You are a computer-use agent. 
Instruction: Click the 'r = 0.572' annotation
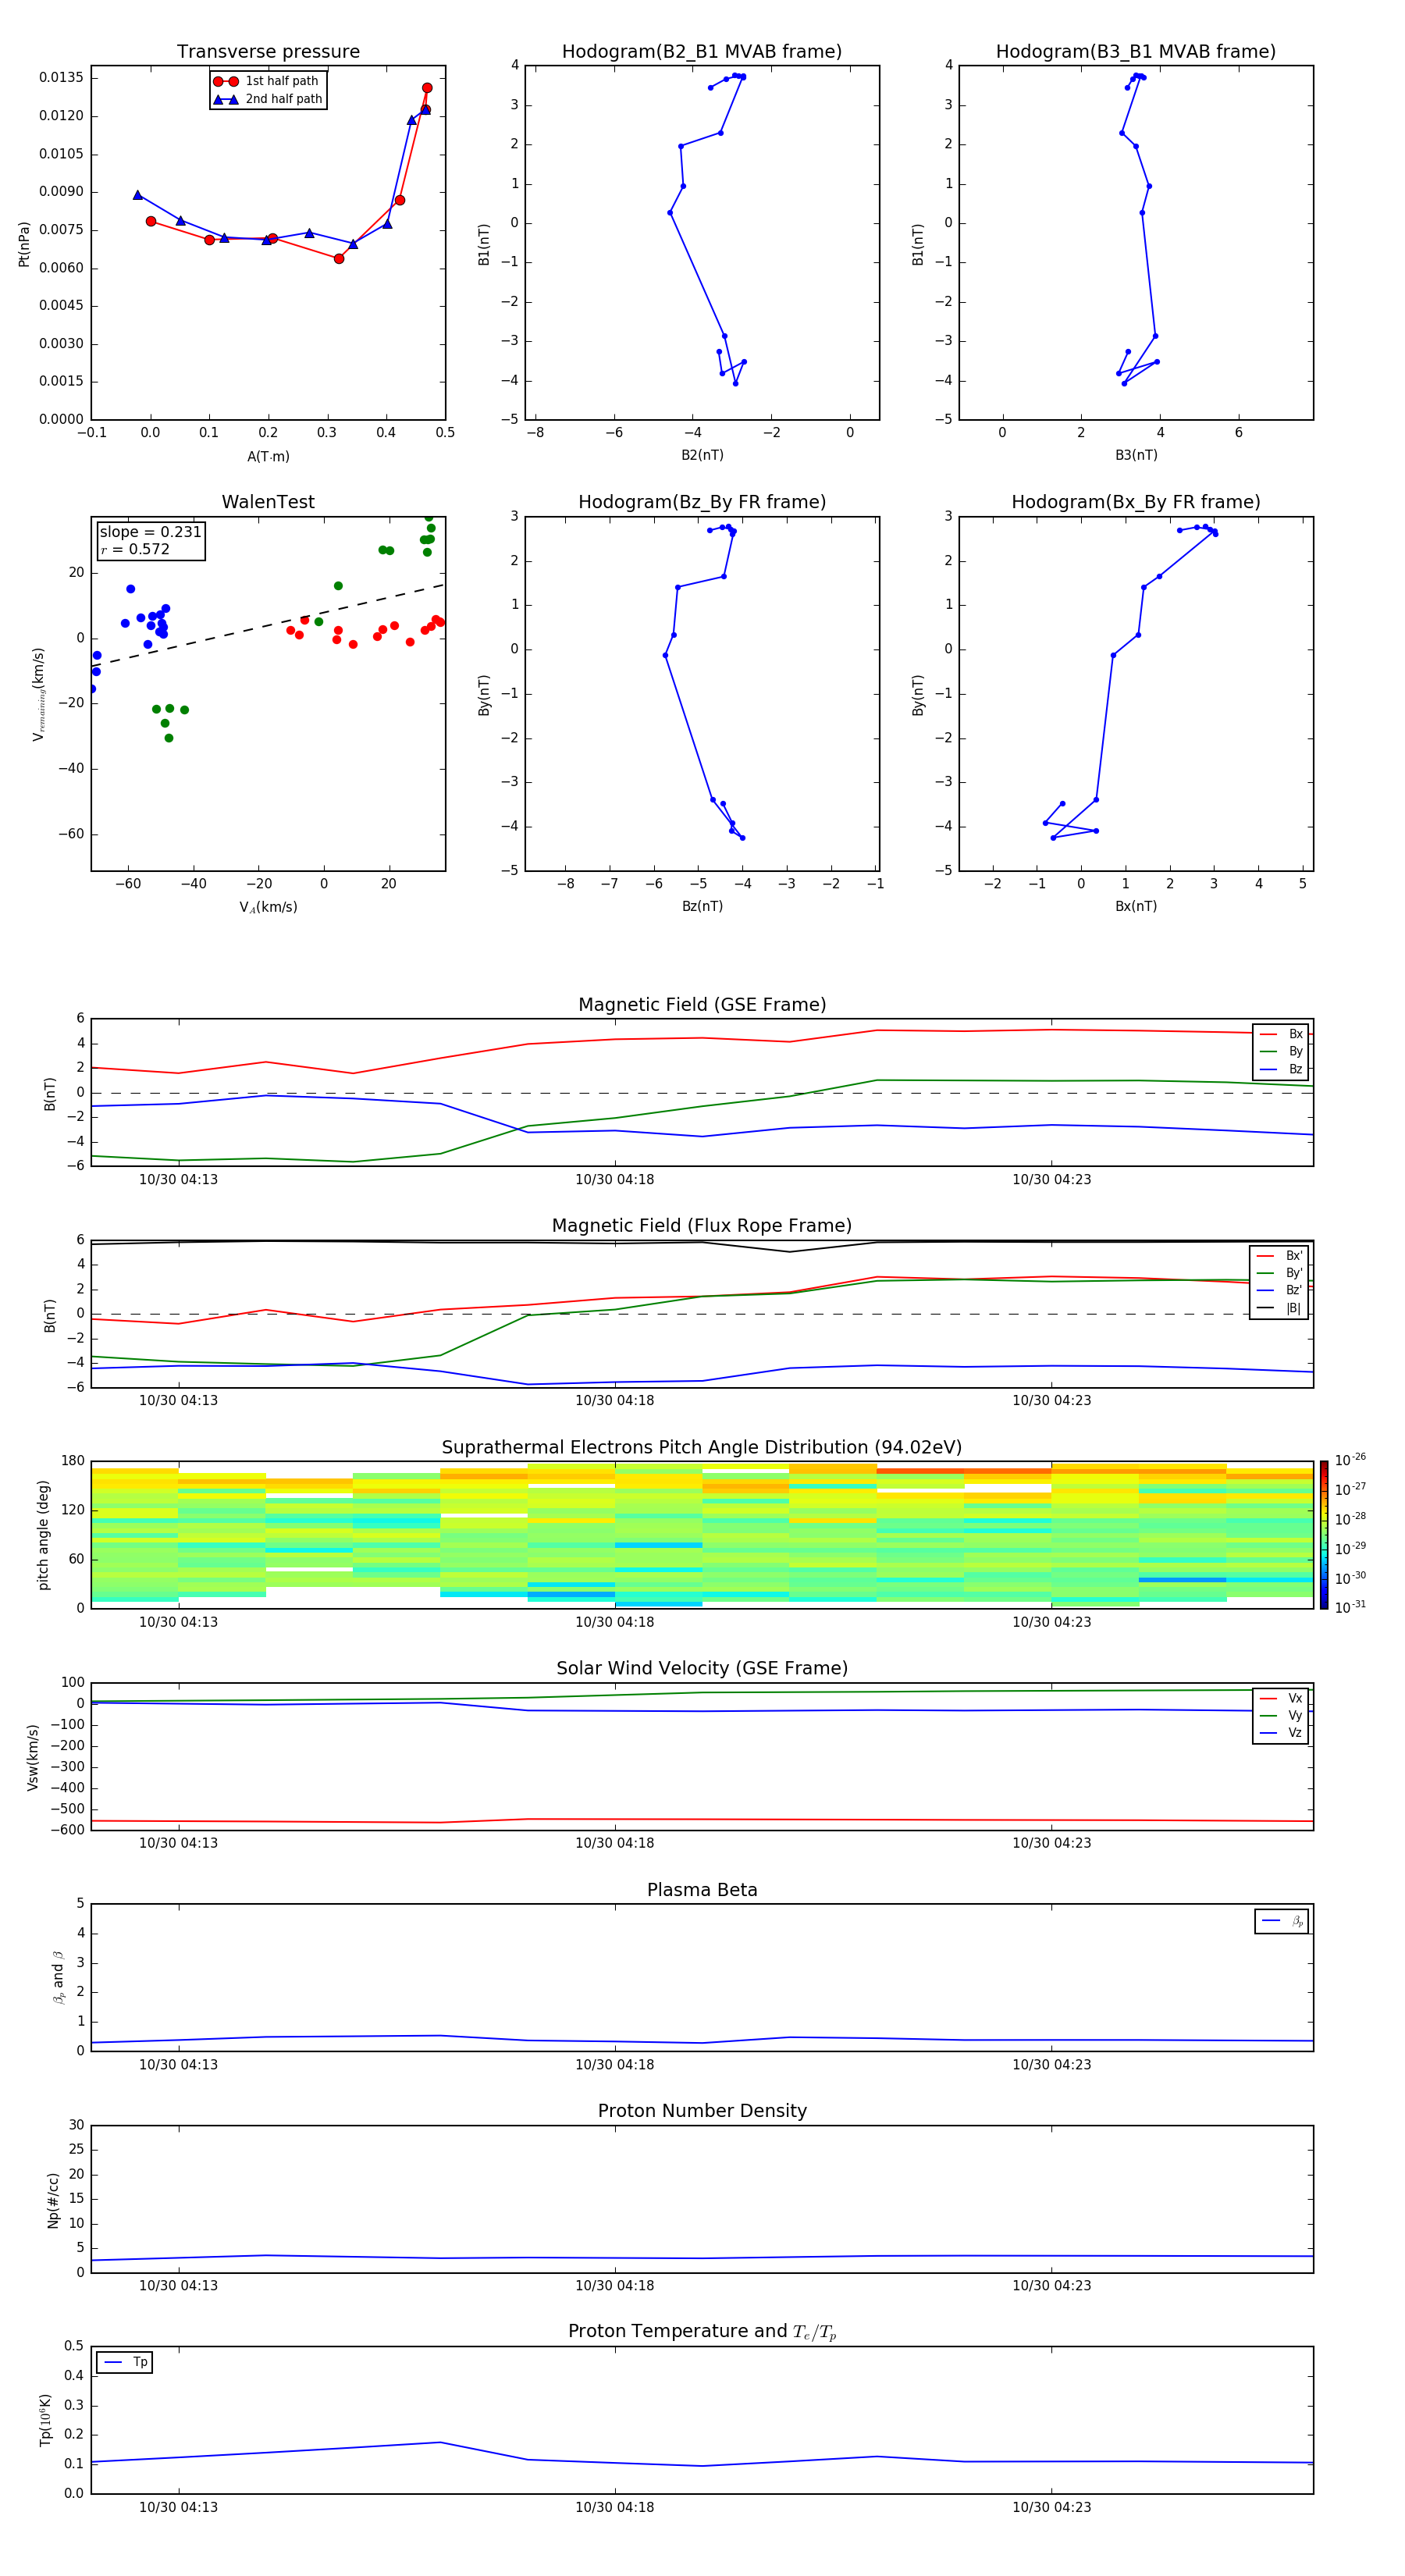135,549
